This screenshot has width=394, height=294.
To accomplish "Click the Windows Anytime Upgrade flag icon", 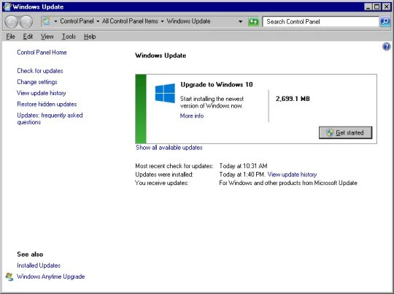I will [x=9, y=276].
